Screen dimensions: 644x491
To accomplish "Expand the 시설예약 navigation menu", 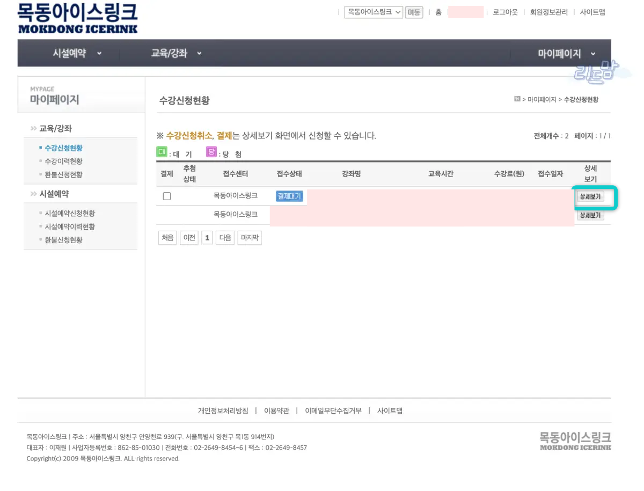I will tap(77, 53).
